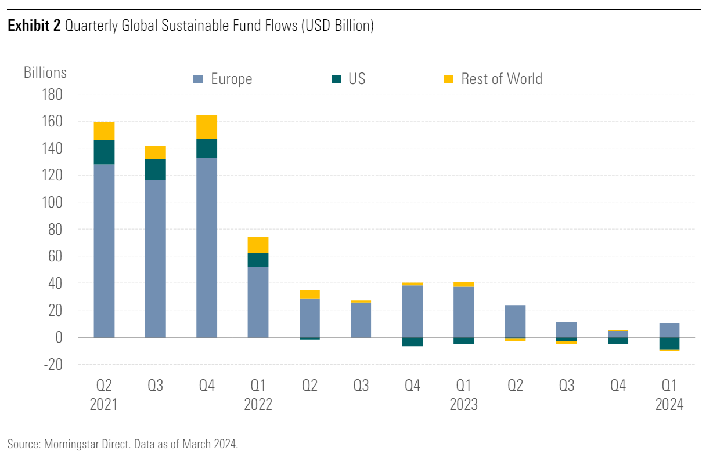
Task: Select the Europe legend label
Action: tap(231, 79)
